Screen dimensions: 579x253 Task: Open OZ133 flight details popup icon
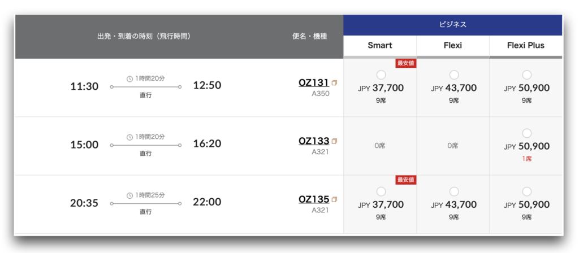(334, 141)
